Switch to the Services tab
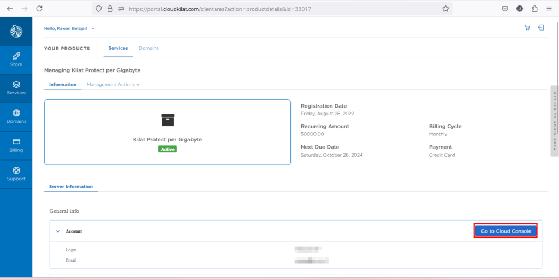 pos(118,48)
